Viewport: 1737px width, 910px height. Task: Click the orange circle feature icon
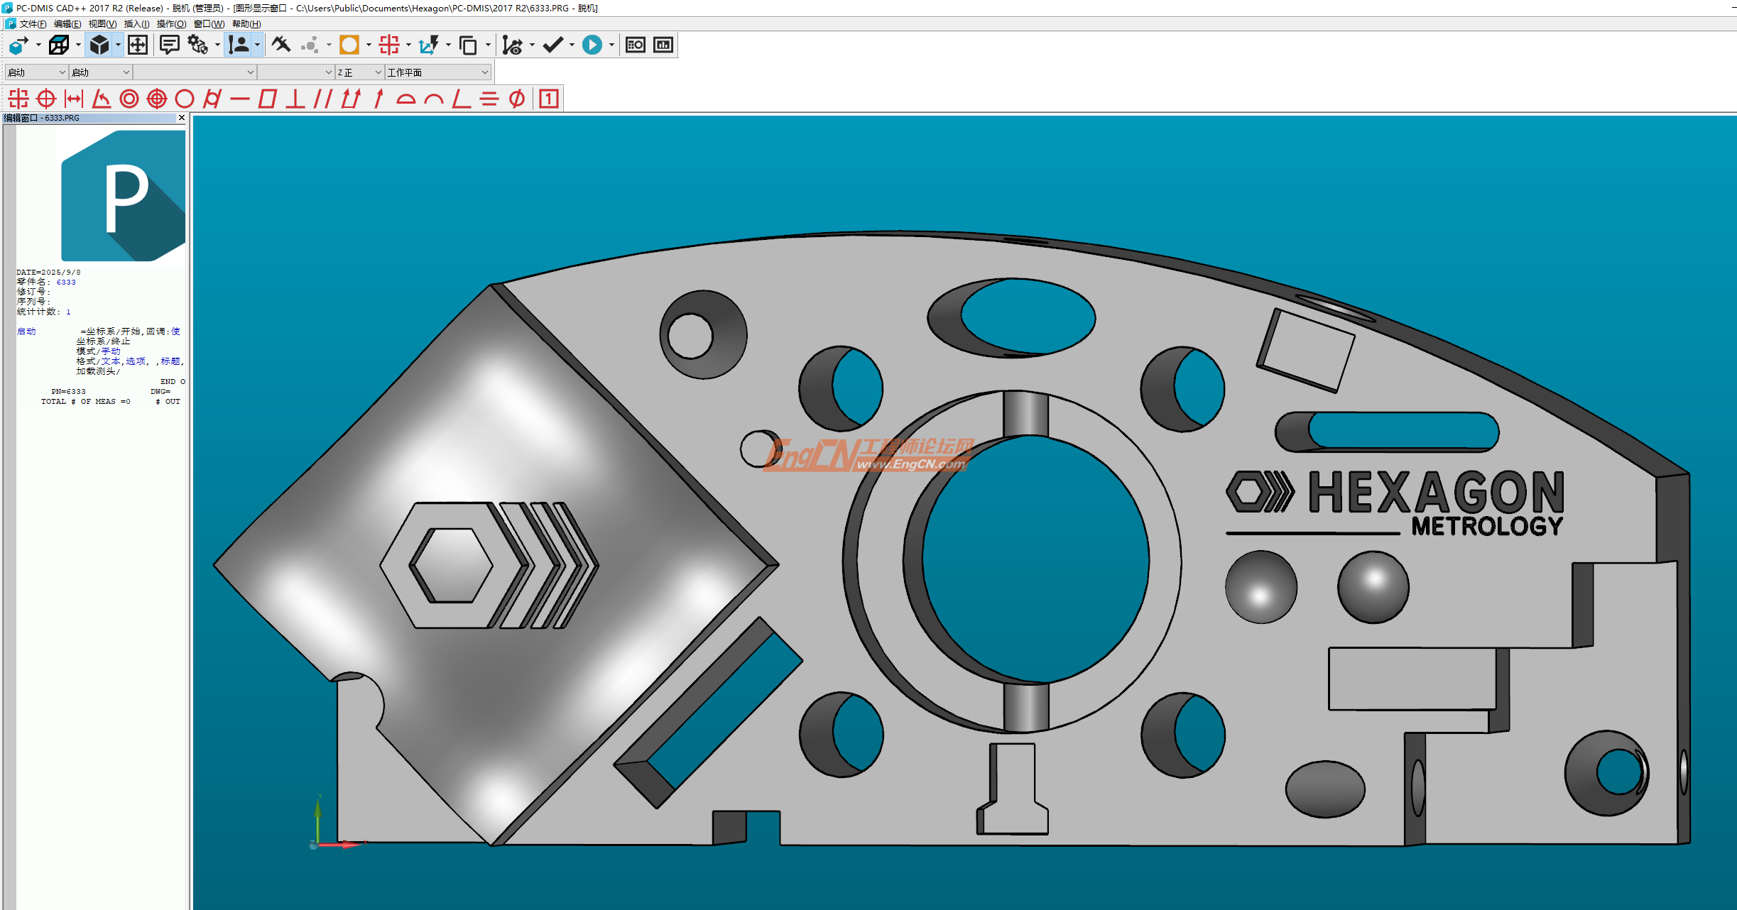coord(349,45)
